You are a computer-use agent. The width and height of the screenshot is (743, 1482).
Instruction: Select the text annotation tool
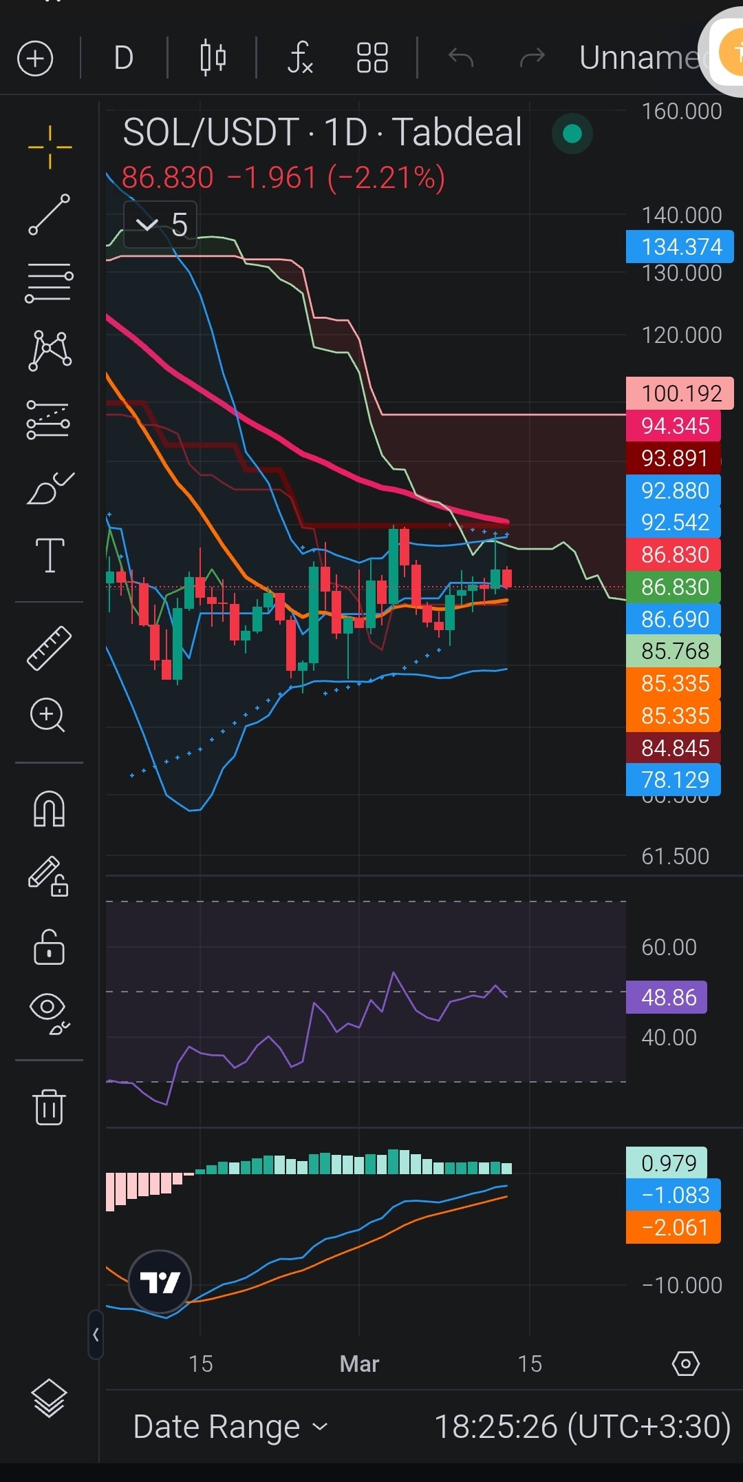(50, 555)
